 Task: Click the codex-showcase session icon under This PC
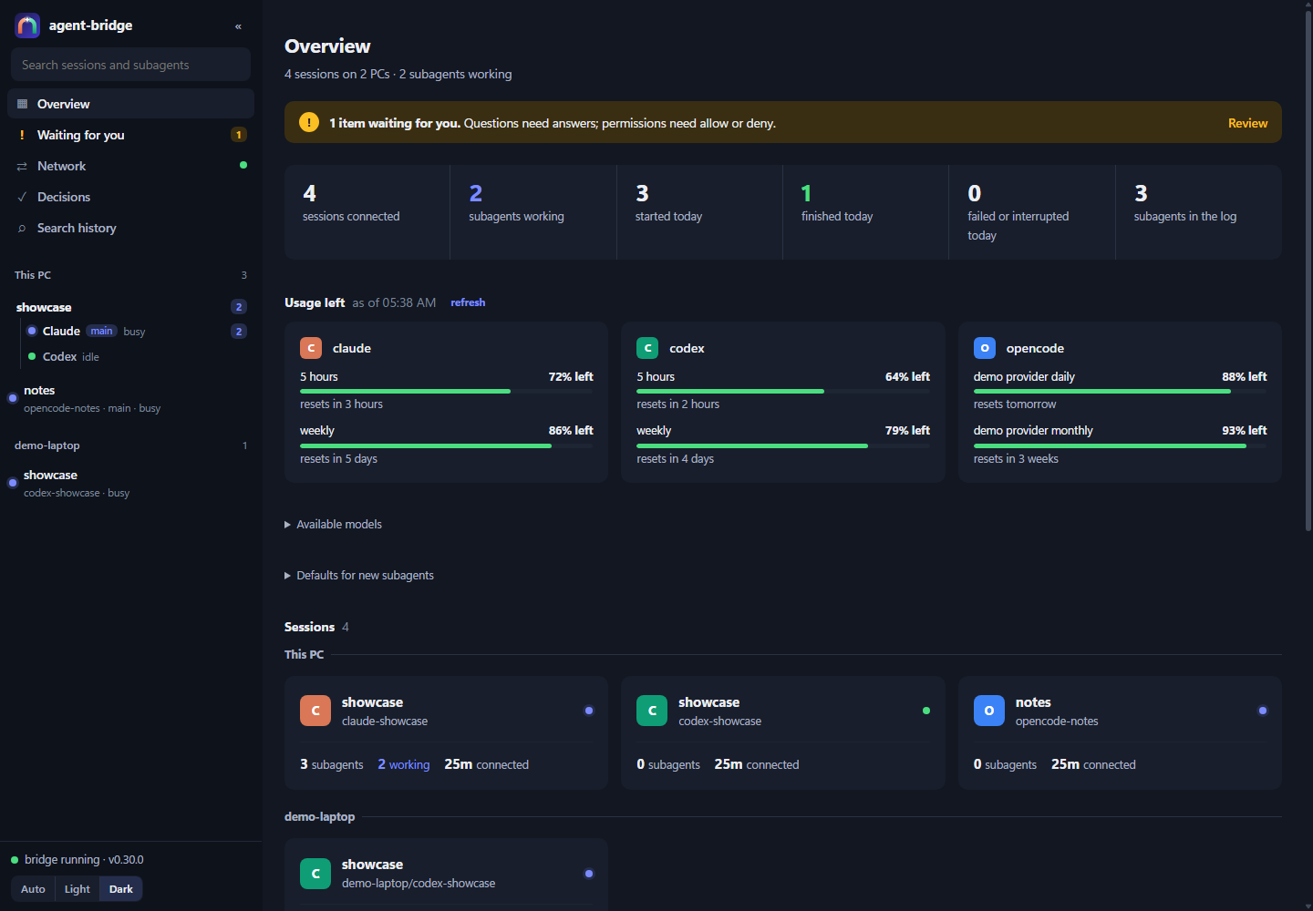pyautogui.click(x=652, y=711)
